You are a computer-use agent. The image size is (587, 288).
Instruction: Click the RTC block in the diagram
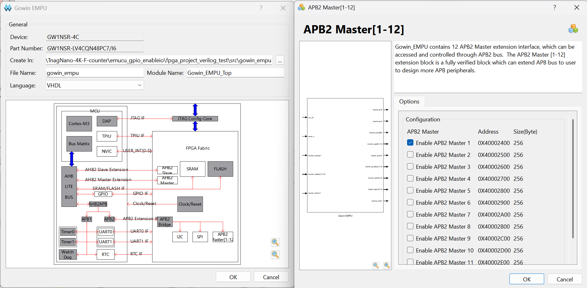coord(106,254)
